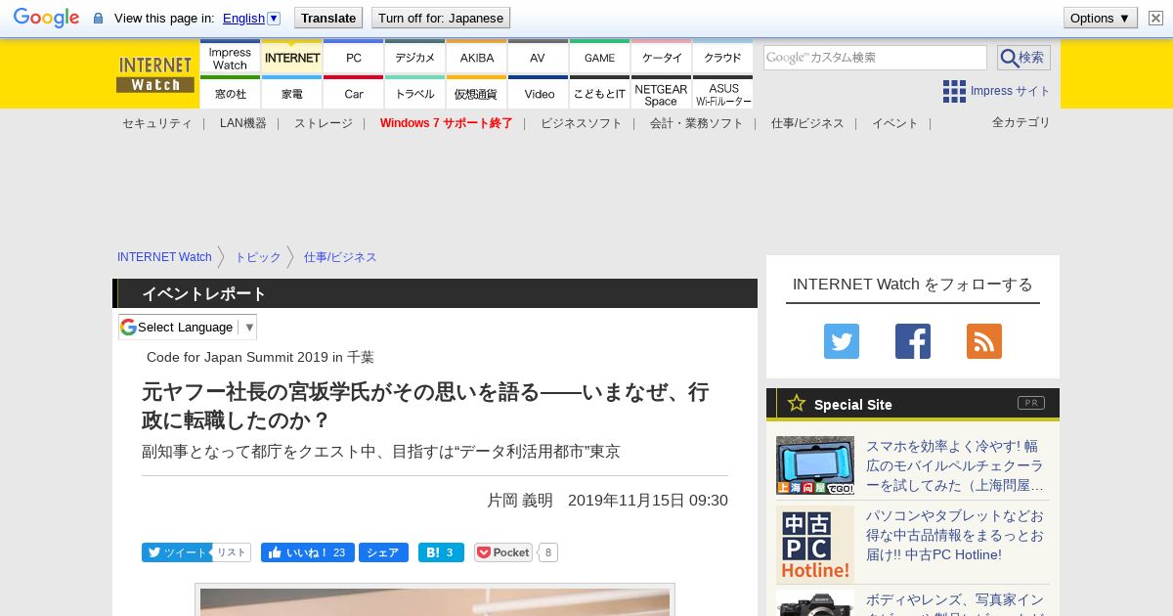
Task: Follow INTERNET Watch on Facebook
Action: 913,341
